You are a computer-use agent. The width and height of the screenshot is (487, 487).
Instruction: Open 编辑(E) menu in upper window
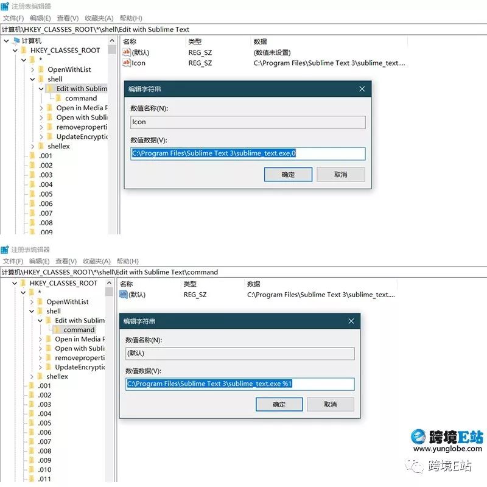tap(40, 18)
